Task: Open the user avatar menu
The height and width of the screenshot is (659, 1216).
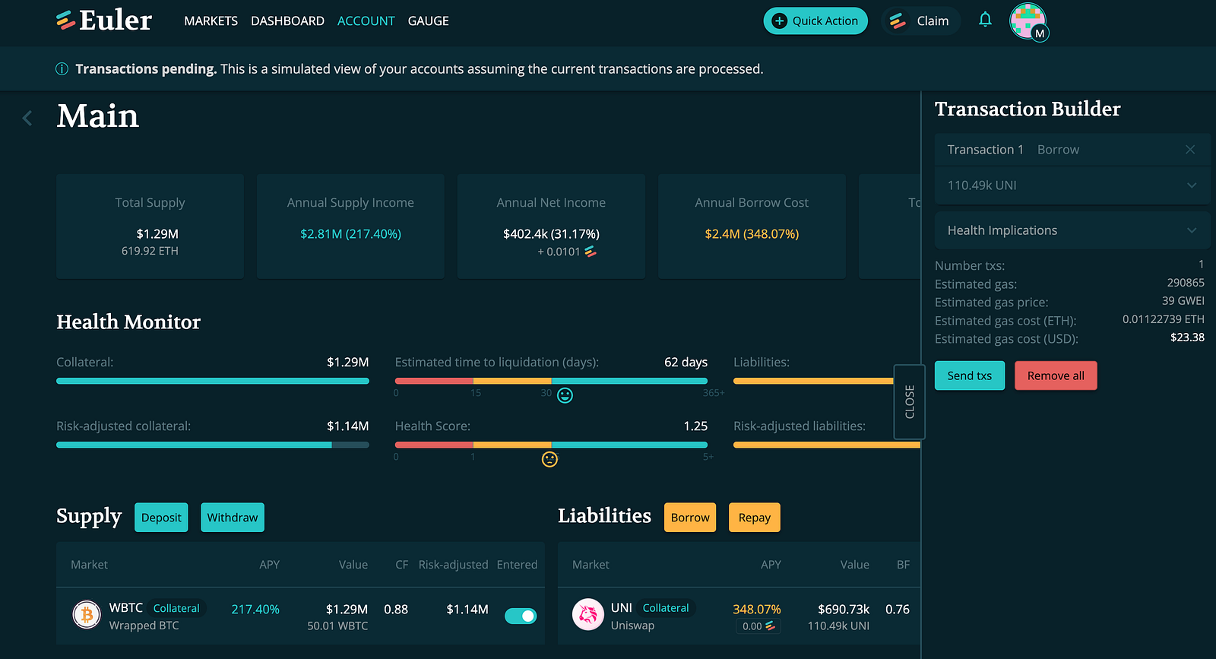Action: (x=1028, y=21)
